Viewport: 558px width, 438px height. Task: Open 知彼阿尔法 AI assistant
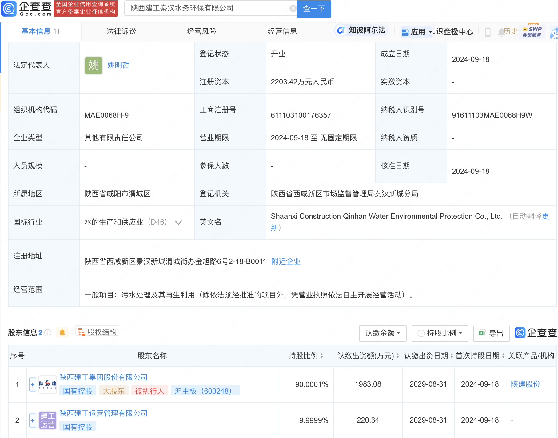pos(361,30)
